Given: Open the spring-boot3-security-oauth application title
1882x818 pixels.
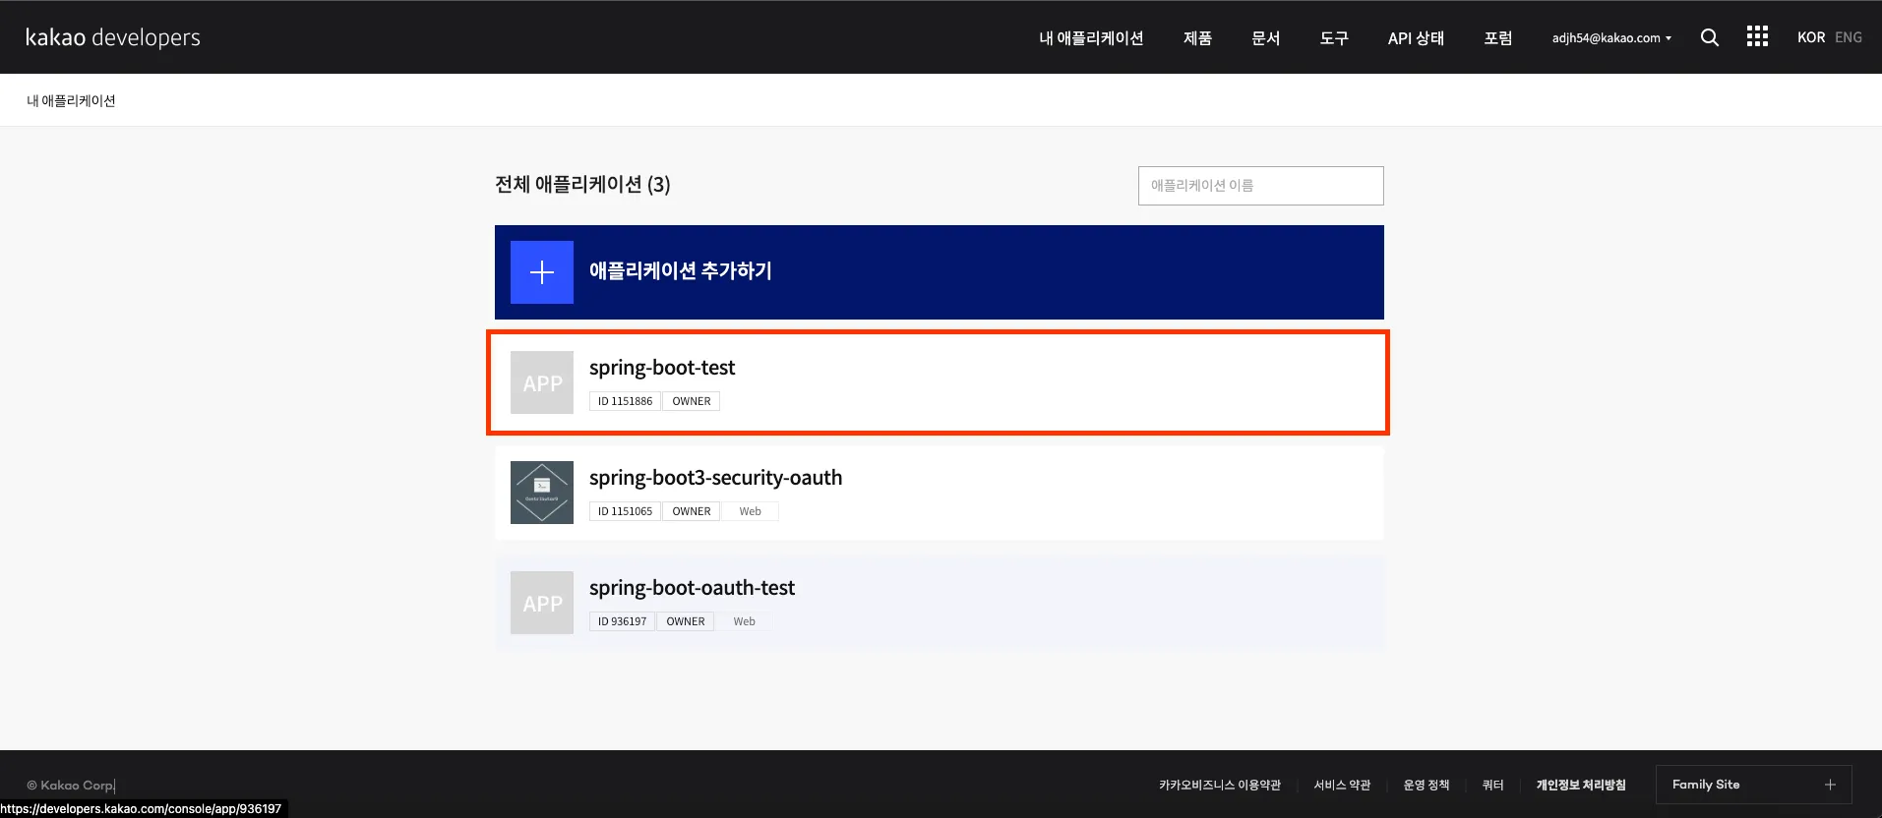Looking at the screenshot, I should click(x=715, y=478).
